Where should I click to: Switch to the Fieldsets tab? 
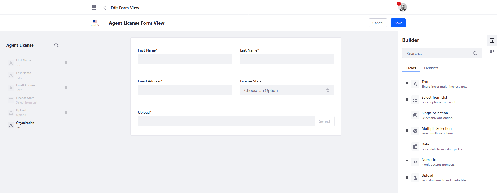(431, 68)
